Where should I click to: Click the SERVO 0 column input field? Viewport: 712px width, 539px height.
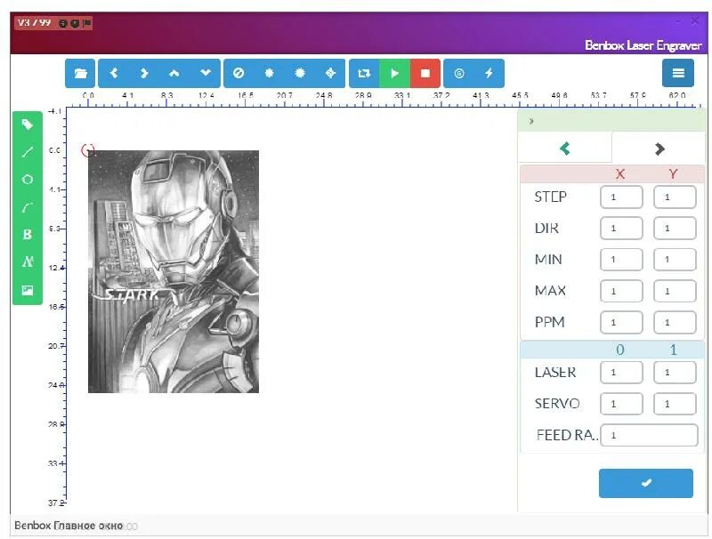pos(621,404)
